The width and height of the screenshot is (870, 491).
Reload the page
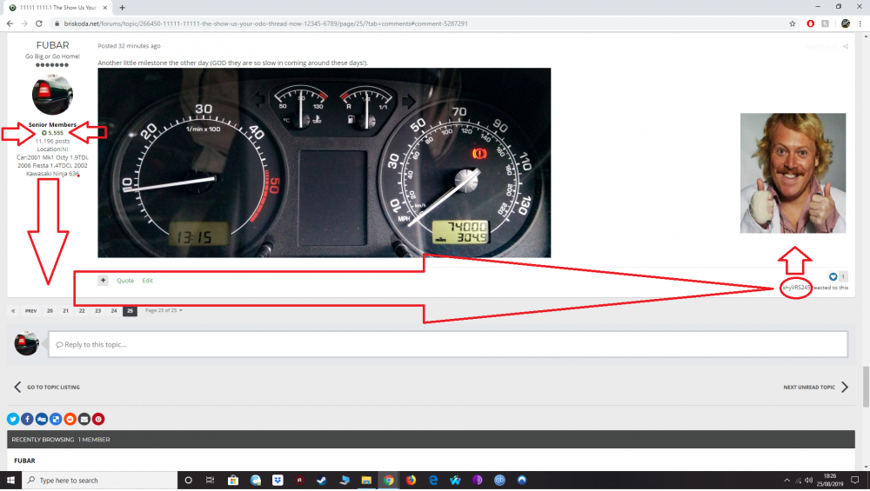pos(39,23)
